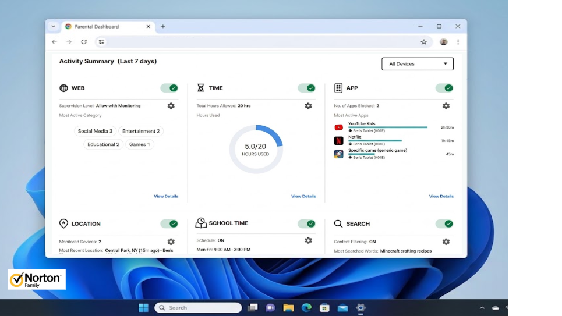Toggle APP supervision switch
The height and width of the screenshot is (316, 562).
(444, 88)
